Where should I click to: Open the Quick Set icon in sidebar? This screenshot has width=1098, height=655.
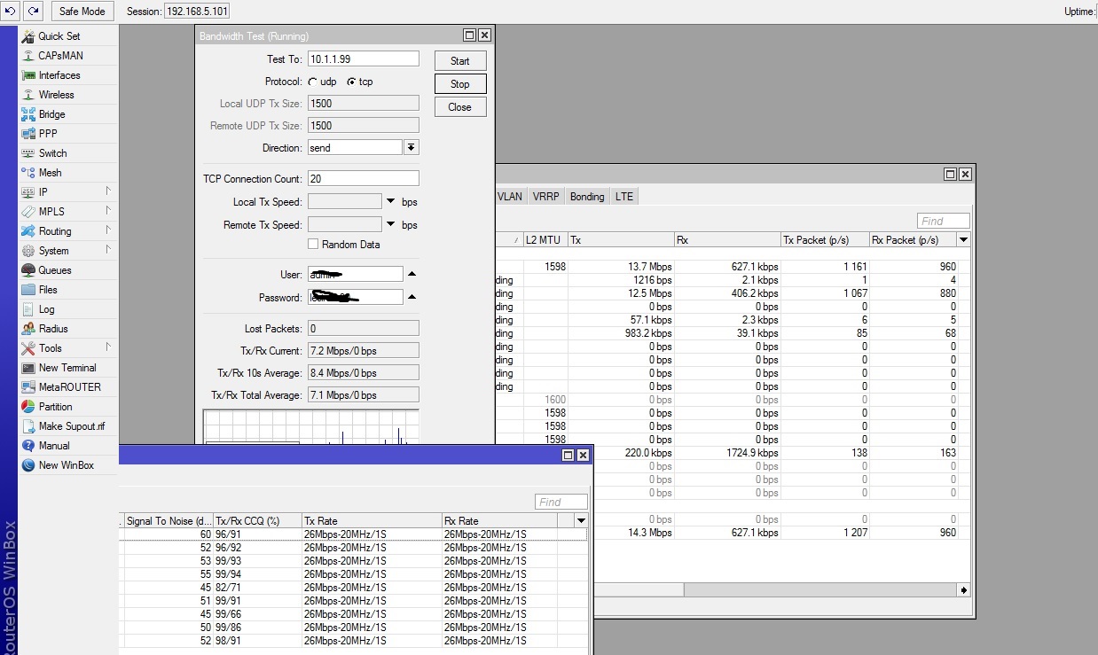click(28, 36)
